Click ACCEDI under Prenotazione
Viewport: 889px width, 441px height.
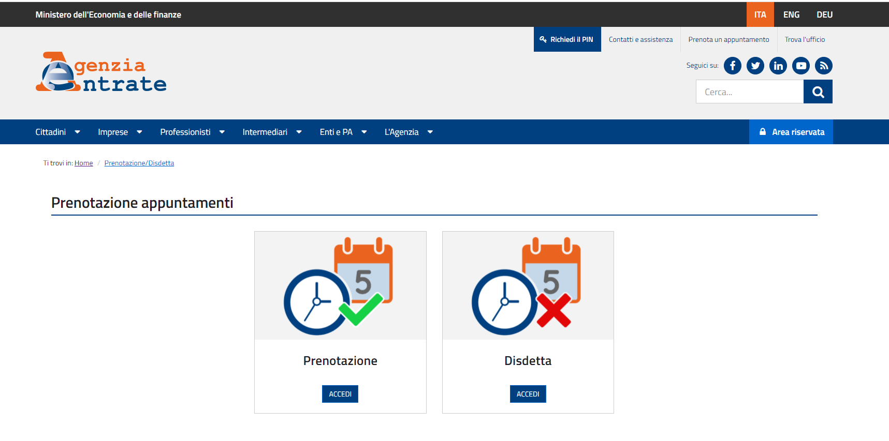click(340, 394)
